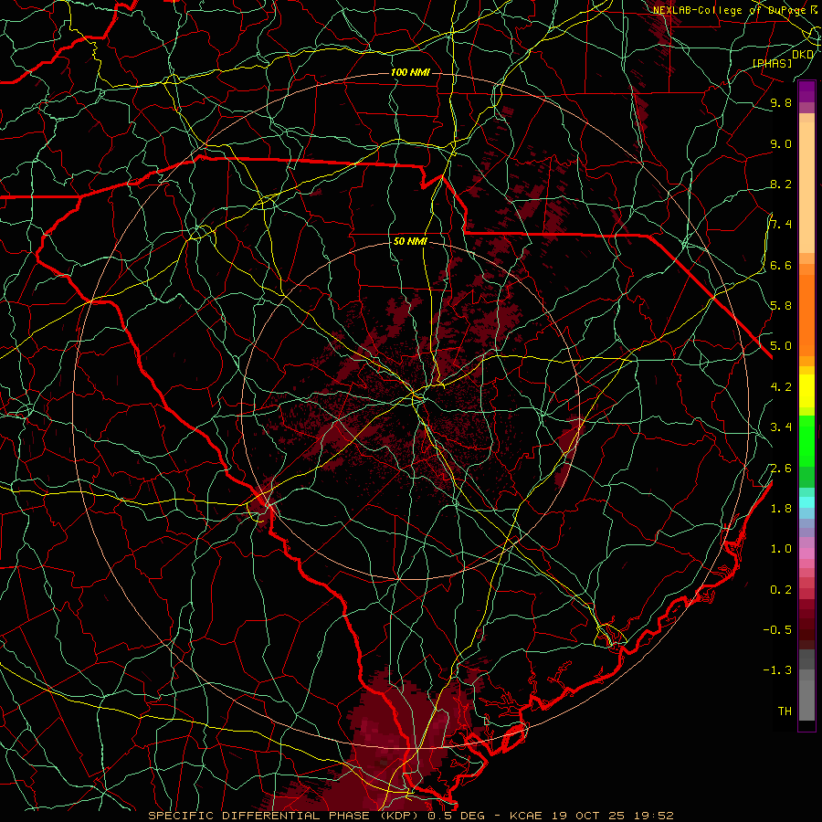The height and width of the screenshot is (822, 822).
Task: Click the "SPECIFIC DIFFERENTIAL PHASE (KDP)" caption
Action: 285,816
